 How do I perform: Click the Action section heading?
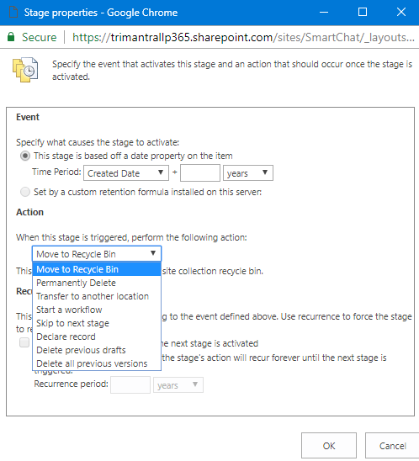29,212
